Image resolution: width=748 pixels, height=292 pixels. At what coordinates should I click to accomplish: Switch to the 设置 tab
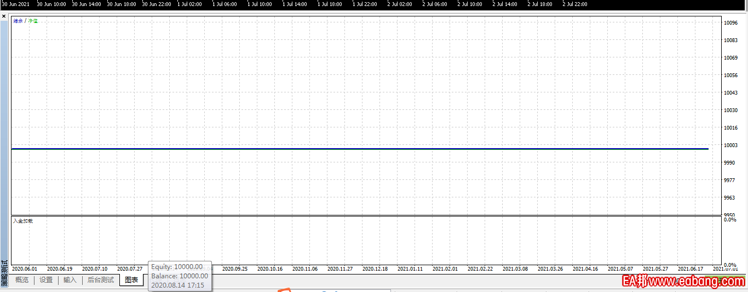46,280
